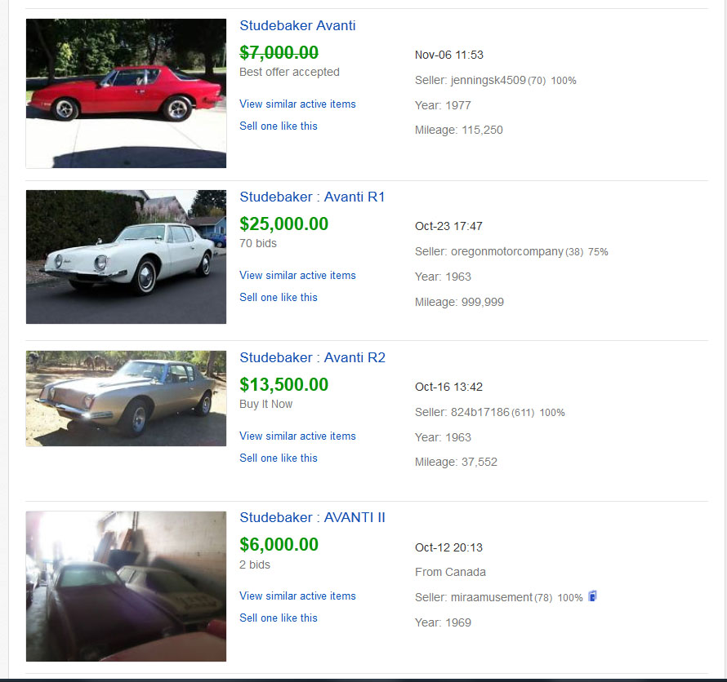Open the "Studebaker : Avanti R2" listing title
727x682 pixels.
[x=312, y=357]
